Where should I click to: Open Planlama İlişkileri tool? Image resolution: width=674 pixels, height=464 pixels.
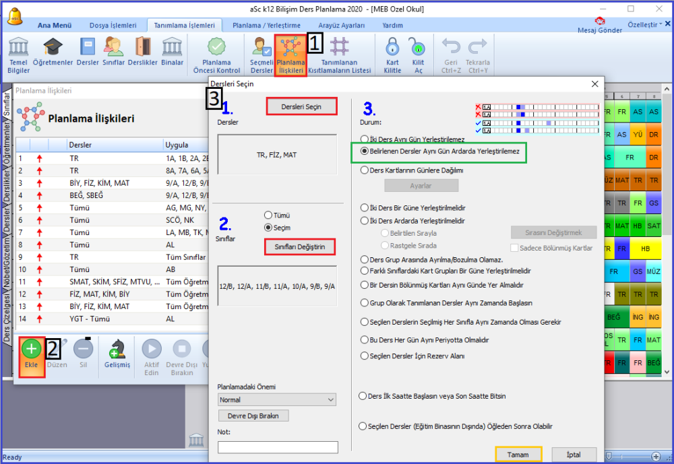pos(290,56)
